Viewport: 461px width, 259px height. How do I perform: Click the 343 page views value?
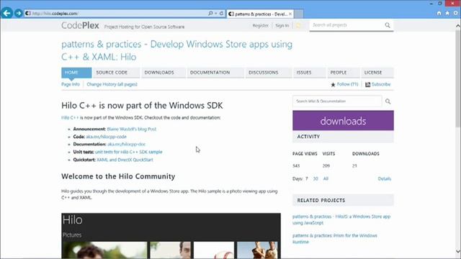click(x=296, y=166)
